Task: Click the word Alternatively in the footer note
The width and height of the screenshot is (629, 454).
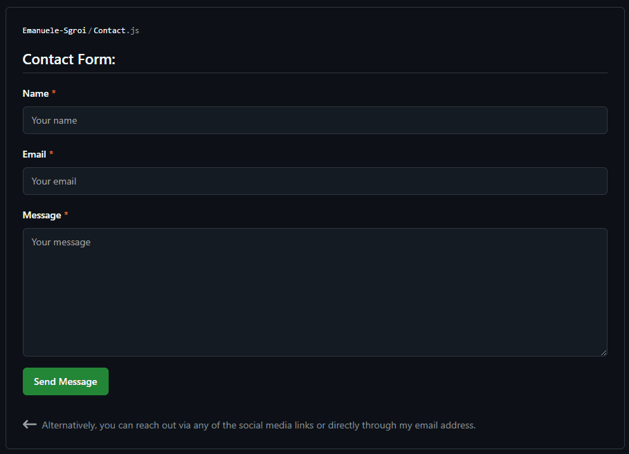Action: point(69,426)
